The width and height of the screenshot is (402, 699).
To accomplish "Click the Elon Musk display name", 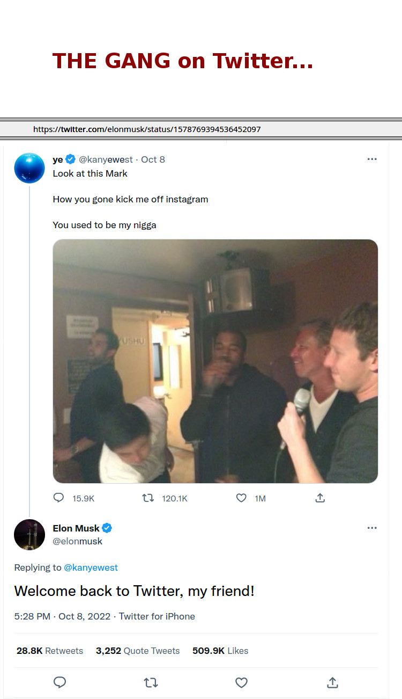I will pos(76,528).
